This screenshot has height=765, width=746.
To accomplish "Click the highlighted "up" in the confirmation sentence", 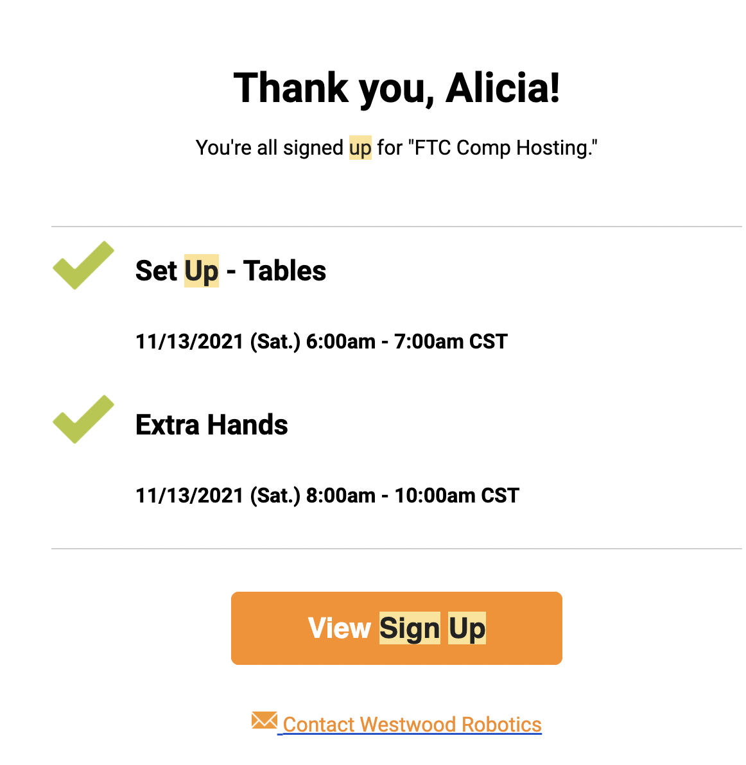I will coord(360,148).
